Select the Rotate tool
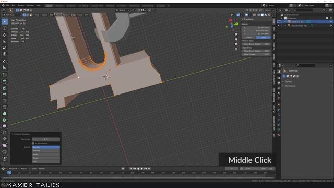This screenshot has height=188, width=334. [5, 41]
